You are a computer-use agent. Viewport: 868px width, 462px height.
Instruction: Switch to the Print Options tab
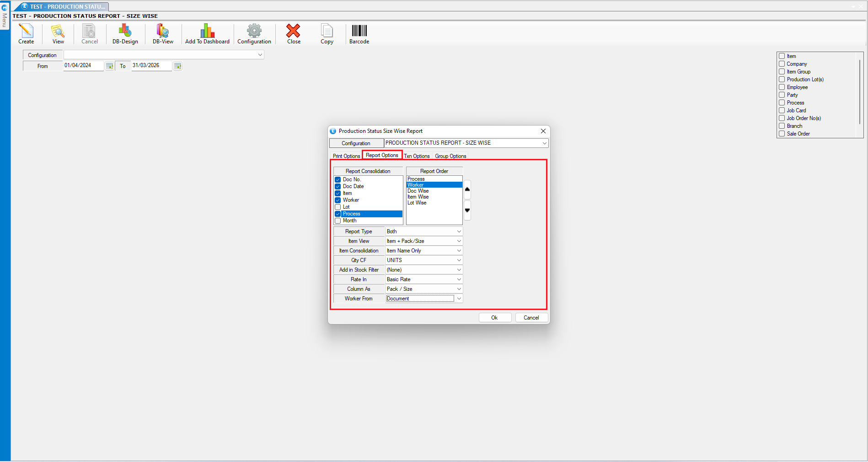(346, 156)
